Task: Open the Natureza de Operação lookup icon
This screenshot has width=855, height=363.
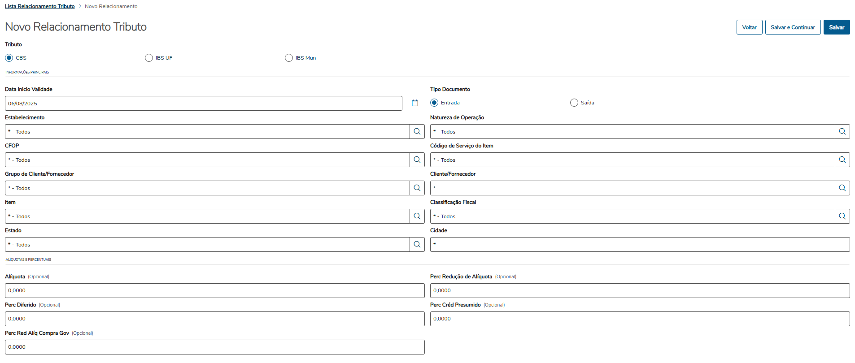Action: pos(842,132)
